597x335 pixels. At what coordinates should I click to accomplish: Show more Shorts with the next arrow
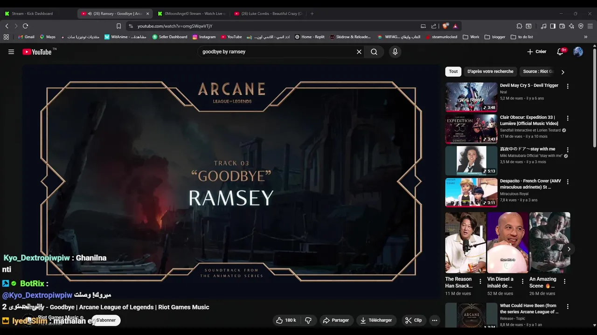tap(569, 249)
